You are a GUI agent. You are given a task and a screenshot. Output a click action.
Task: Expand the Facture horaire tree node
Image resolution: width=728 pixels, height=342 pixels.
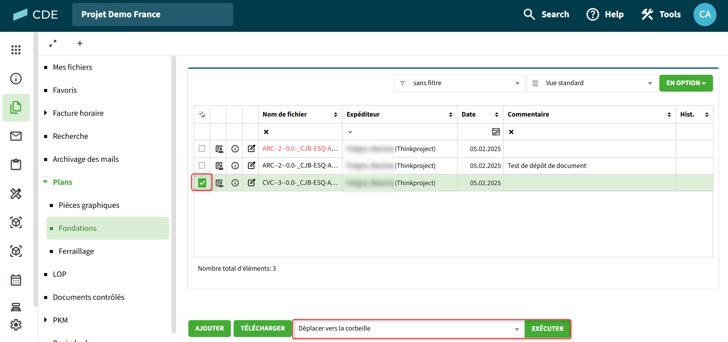point(46,113)
